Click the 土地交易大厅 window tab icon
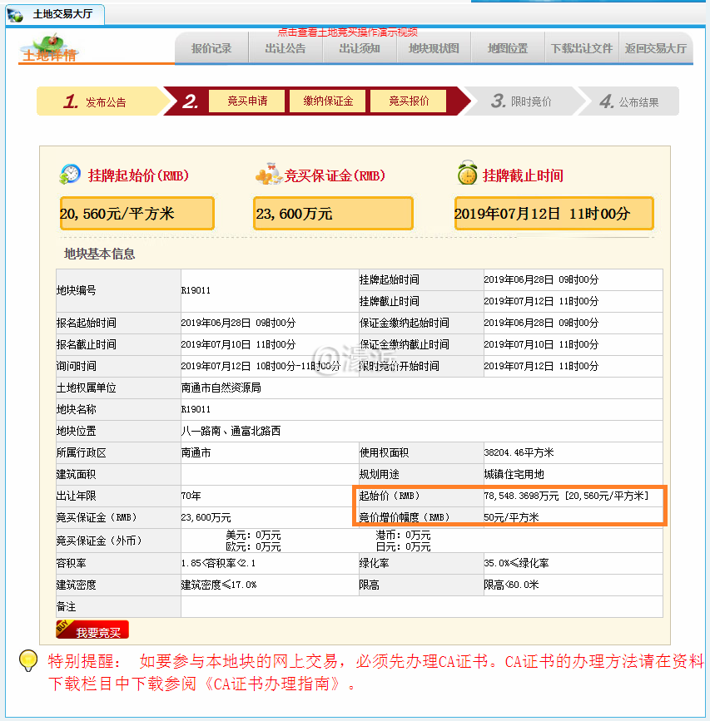The image size is (710, 721). click(x=16, y=14)
